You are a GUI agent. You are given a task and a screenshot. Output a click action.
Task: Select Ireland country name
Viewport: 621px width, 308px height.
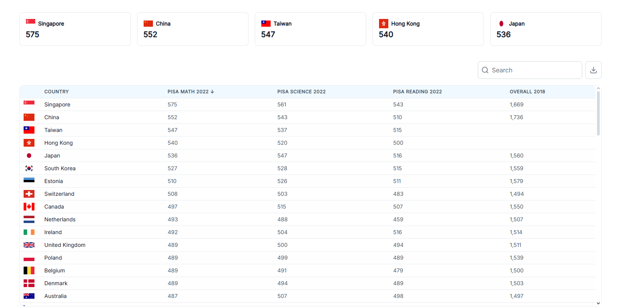pos(53,232)
